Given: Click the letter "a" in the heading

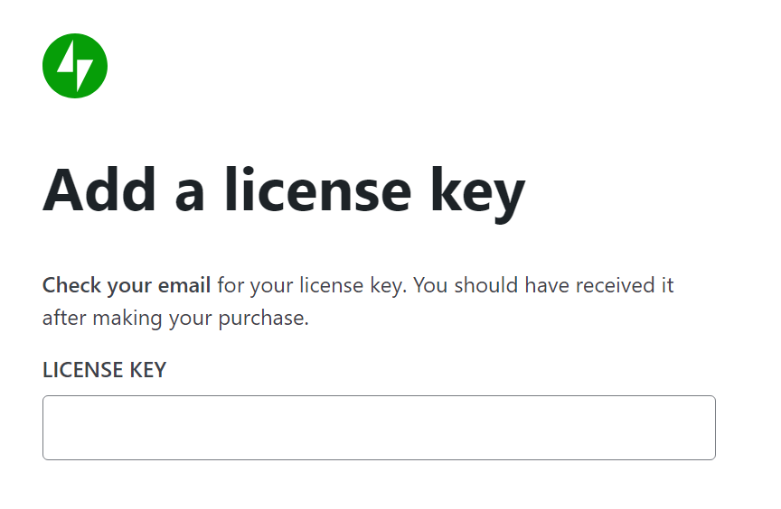Looking at the screenshot, I should pos(190,196).
